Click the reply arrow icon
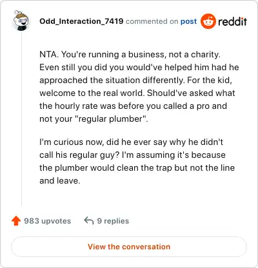The height and width of the screenshot is (268, 258). click(x=89, y=220)
